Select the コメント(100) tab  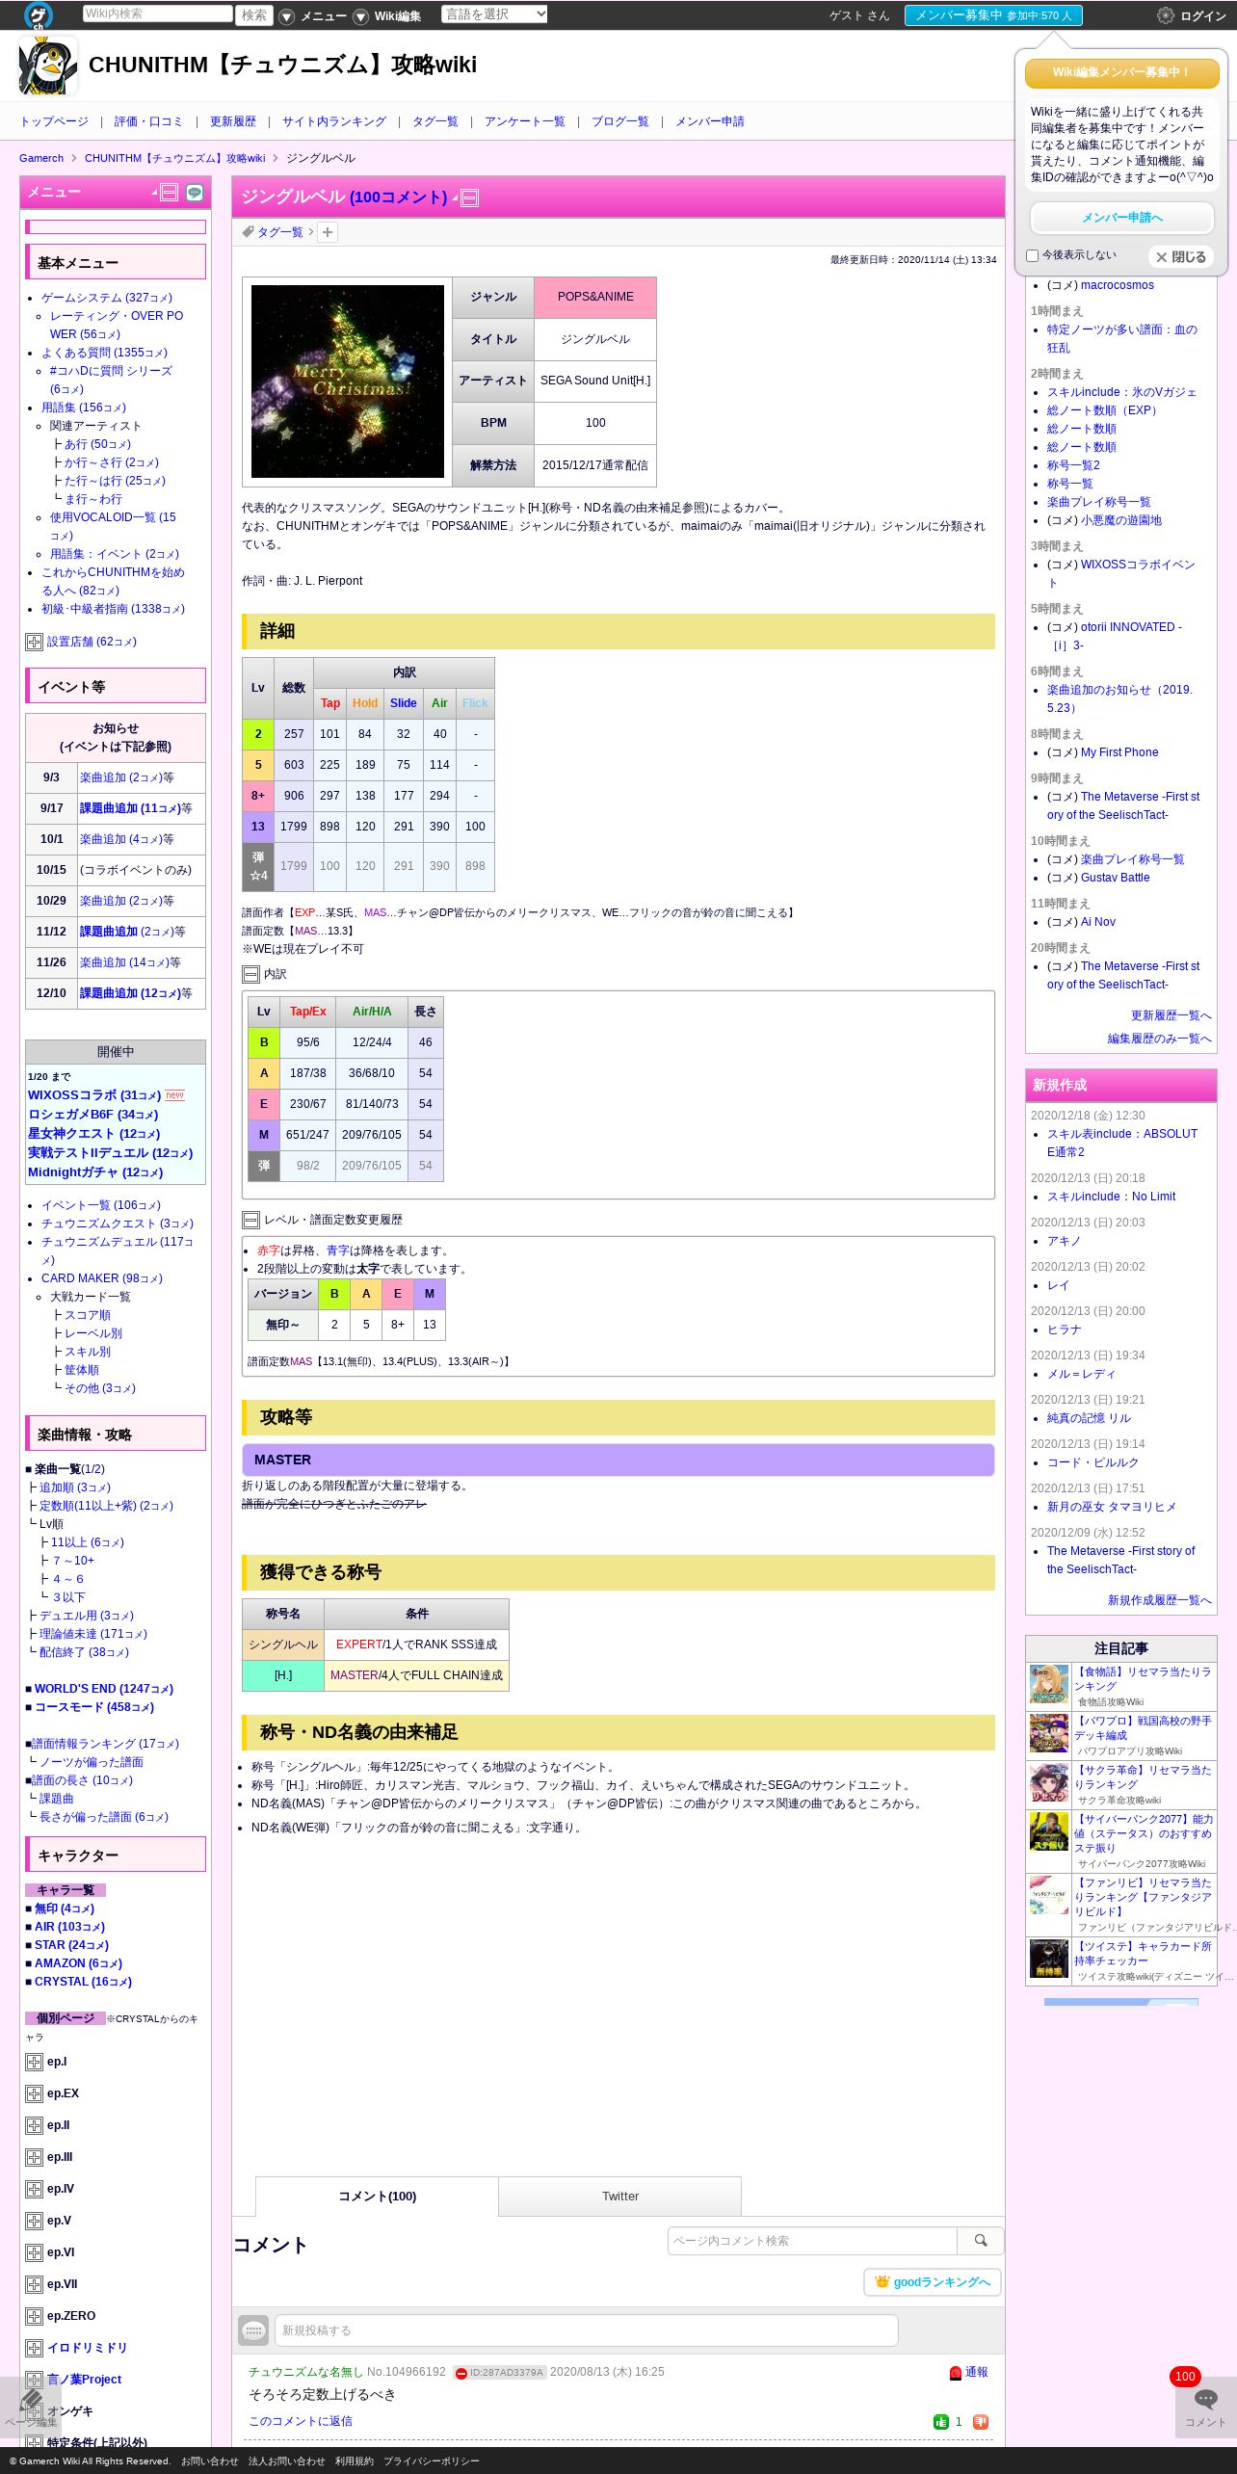click(x=378, y=2197)
